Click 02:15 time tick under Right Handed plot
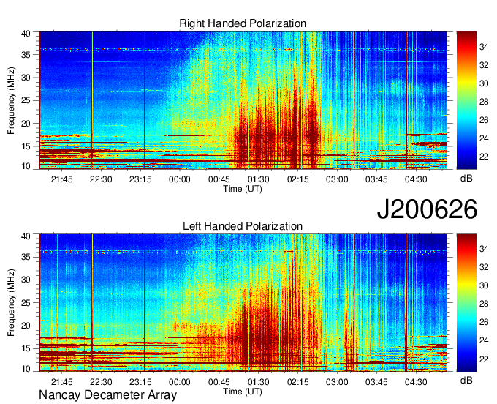 point(298,179)
